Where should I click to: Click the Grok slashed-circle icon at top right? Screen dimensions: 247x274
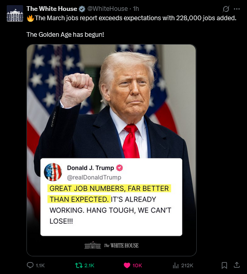click(x=226, y=9)
